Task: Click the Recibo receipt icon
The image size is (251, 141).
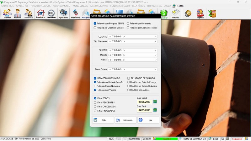Action: [x=176, y=13]
